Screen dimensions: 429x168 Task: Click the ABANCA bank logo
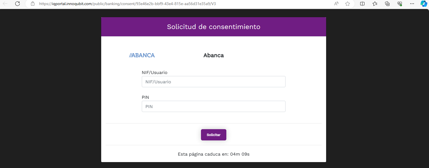[x=142, y=55]
